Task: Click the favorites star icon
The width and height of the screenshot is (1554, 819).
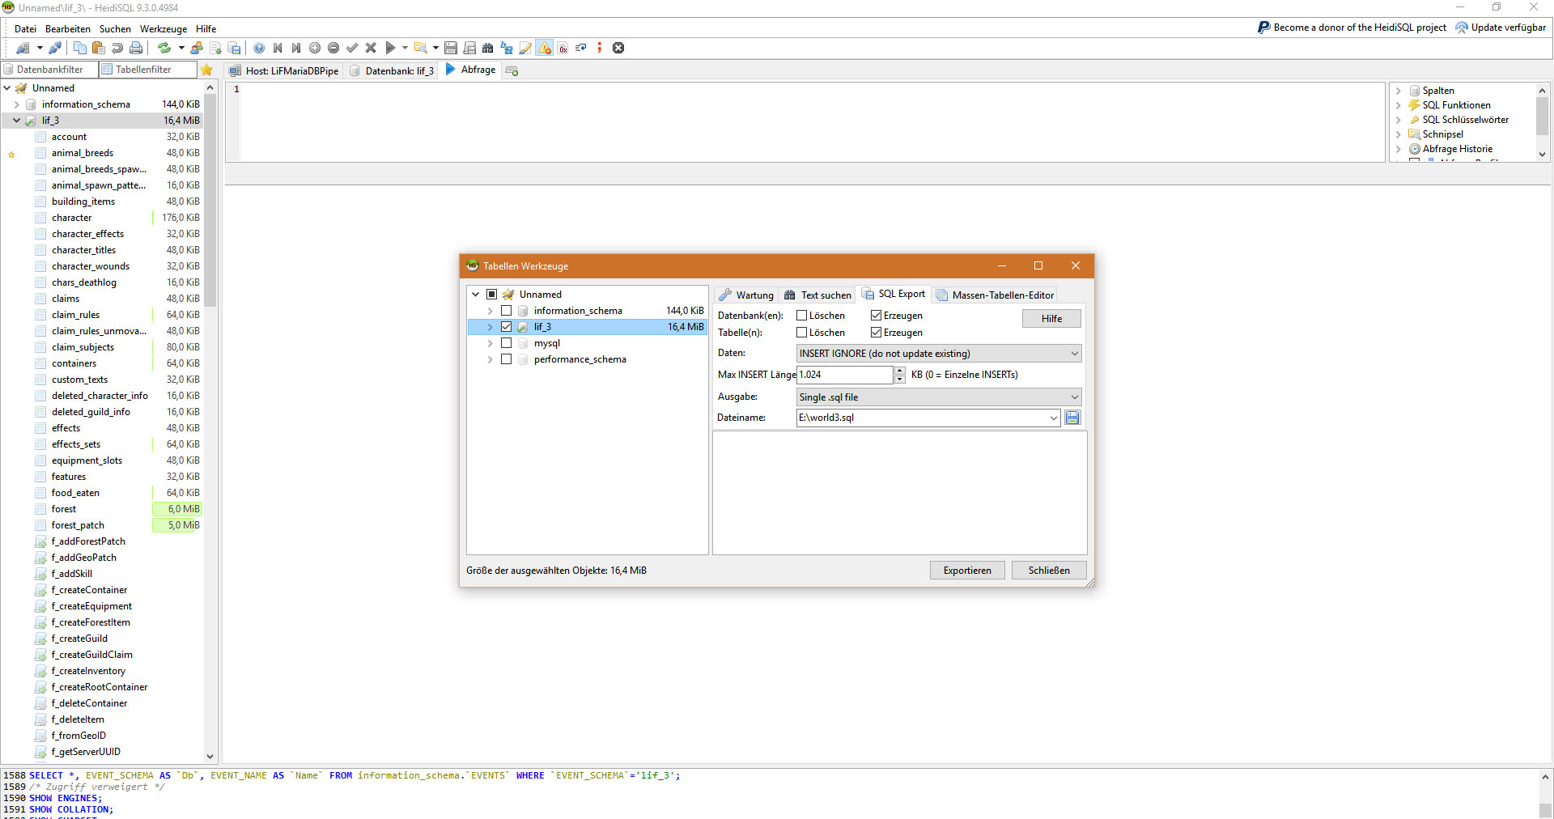Action: [x=206, y=70]
